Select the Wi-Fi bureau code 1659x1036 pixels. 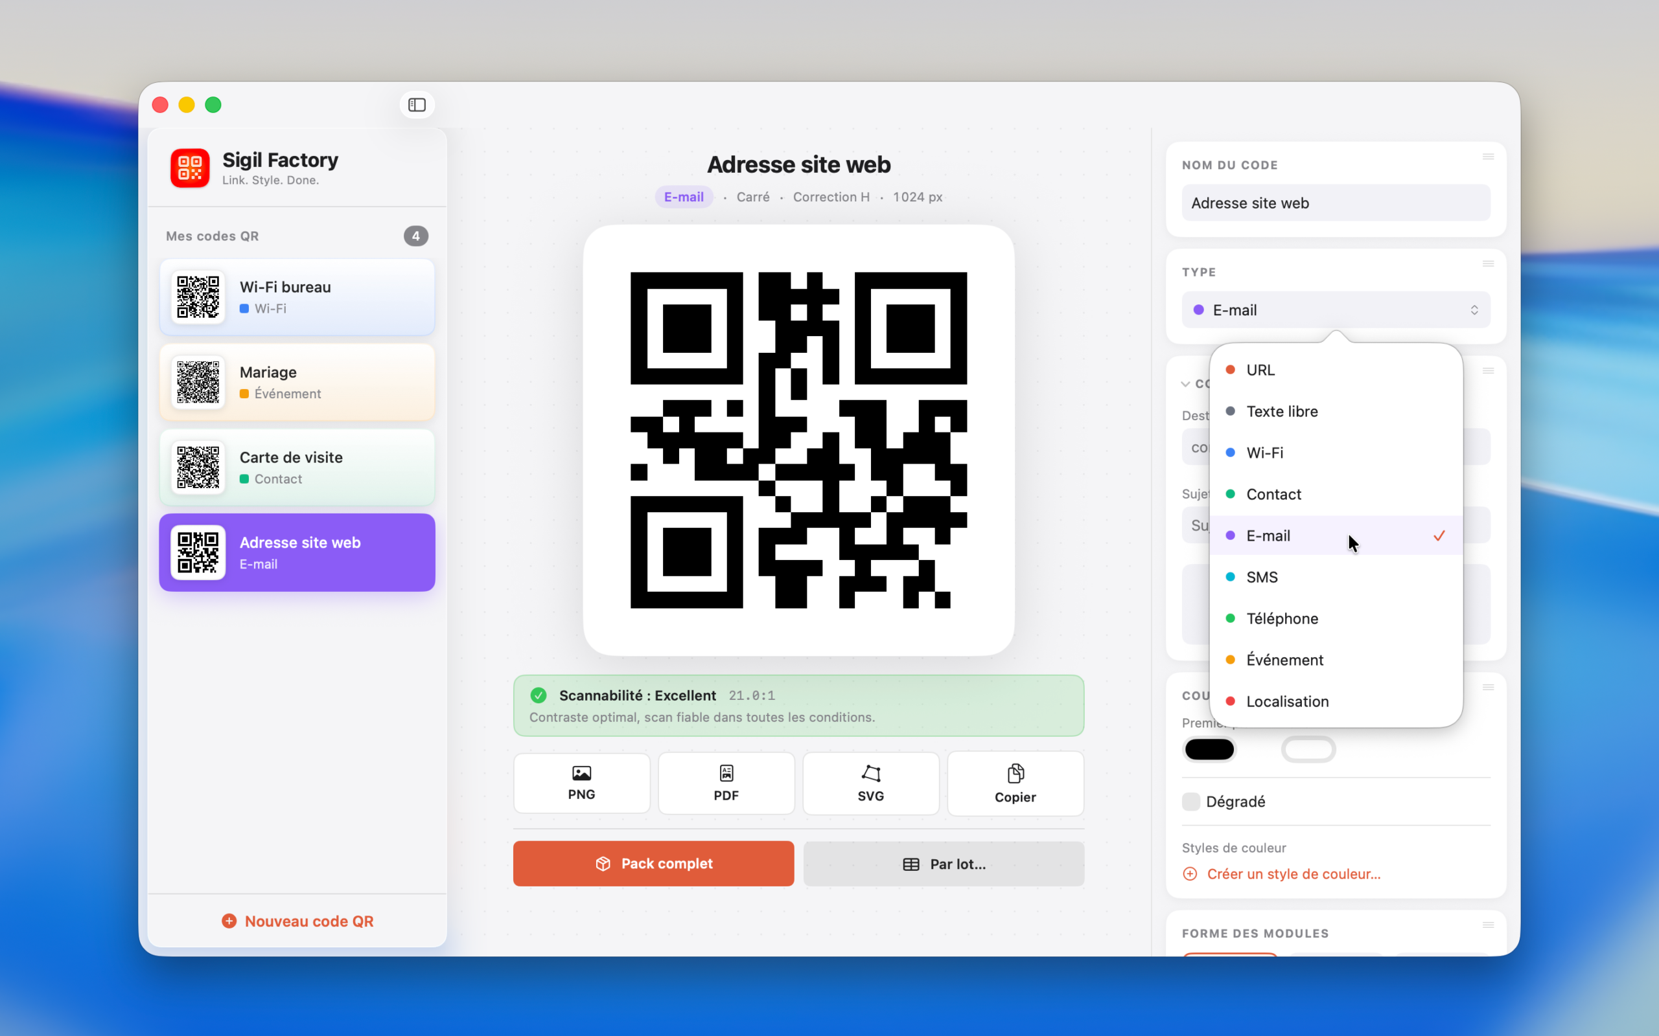tap(297, 297)
